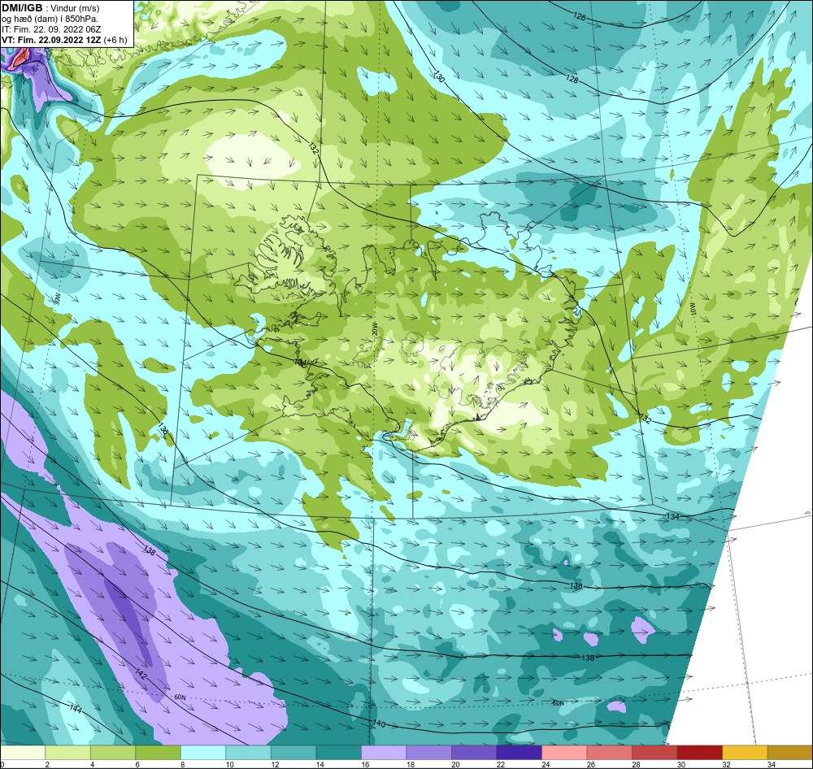Click the 126 contour label
This screenshot has height=769, width=813.
pos(579,17)
